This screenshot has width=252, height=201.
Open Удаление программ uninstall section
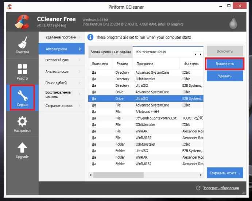coord(62,37)
